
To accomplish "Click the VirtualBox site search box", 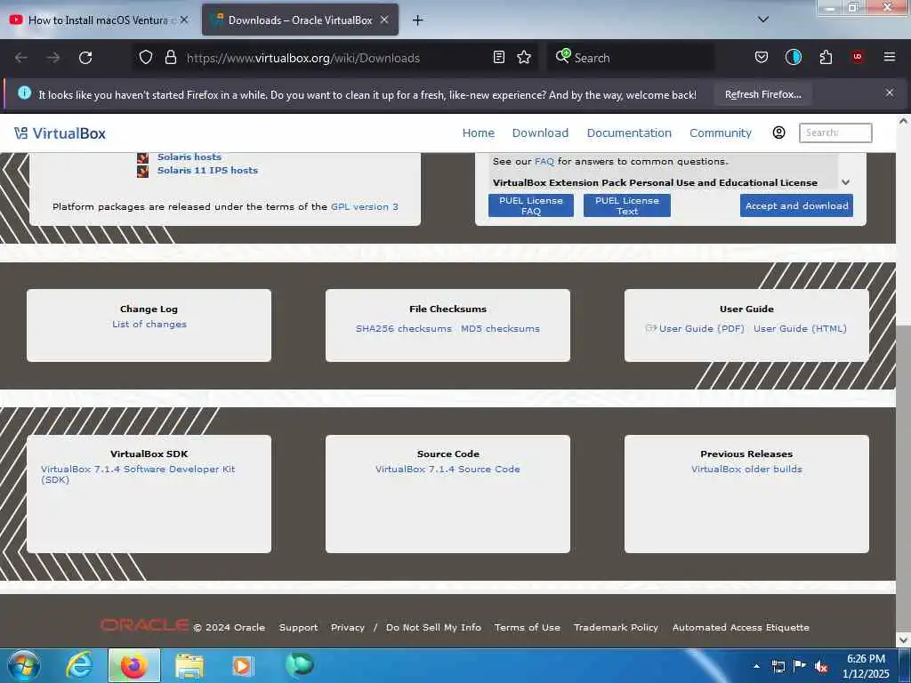I will pyautogui.click(x=834, y=133).
